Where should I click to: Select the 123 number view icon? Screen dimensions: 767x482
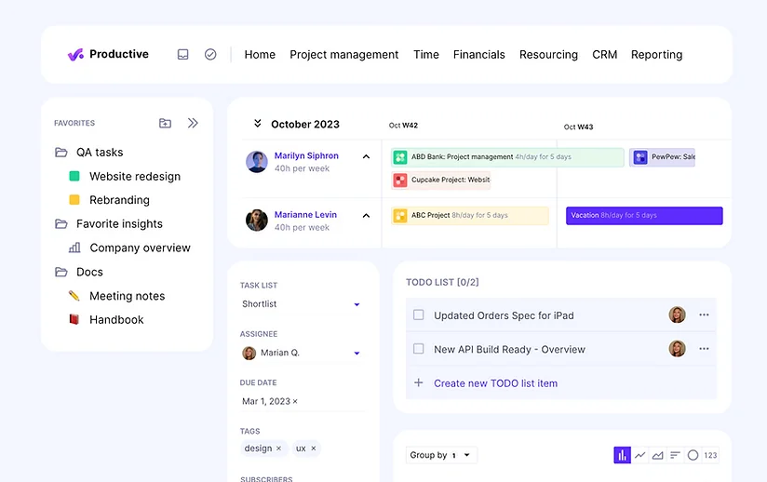click(x=710, y=455)
